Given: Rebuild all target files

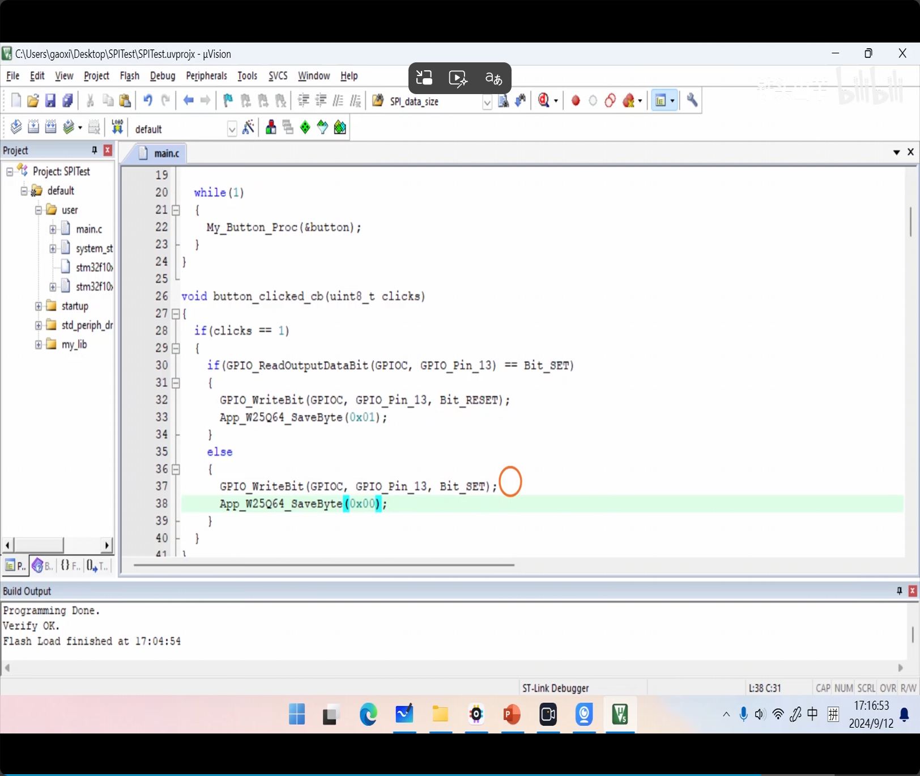Looking at the screenshot, I should pos(50,127).
